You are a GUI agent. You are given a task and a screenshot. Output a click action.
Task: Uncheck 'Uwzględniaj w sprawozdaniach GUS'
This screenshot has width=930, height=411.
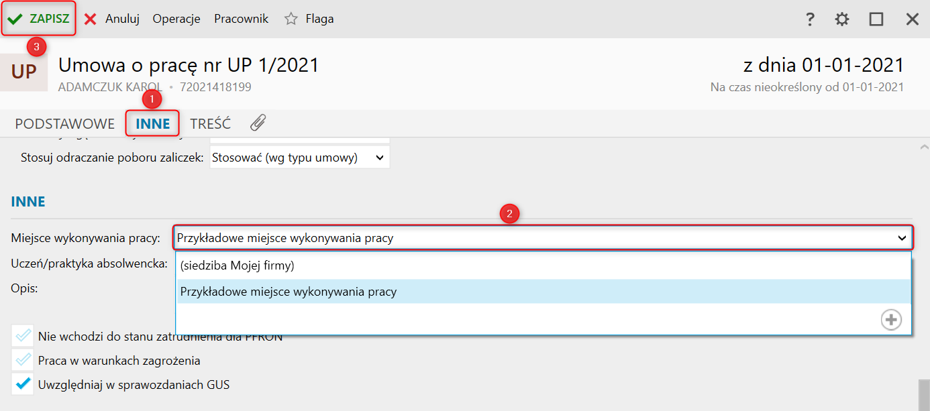click(x=23, y=385)
